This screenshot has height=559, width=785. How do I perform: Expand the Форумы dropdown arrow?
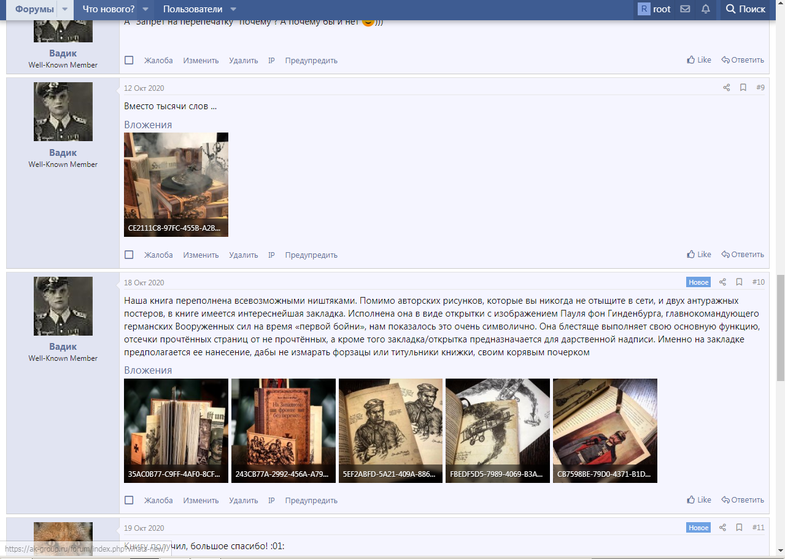[65, 9]
